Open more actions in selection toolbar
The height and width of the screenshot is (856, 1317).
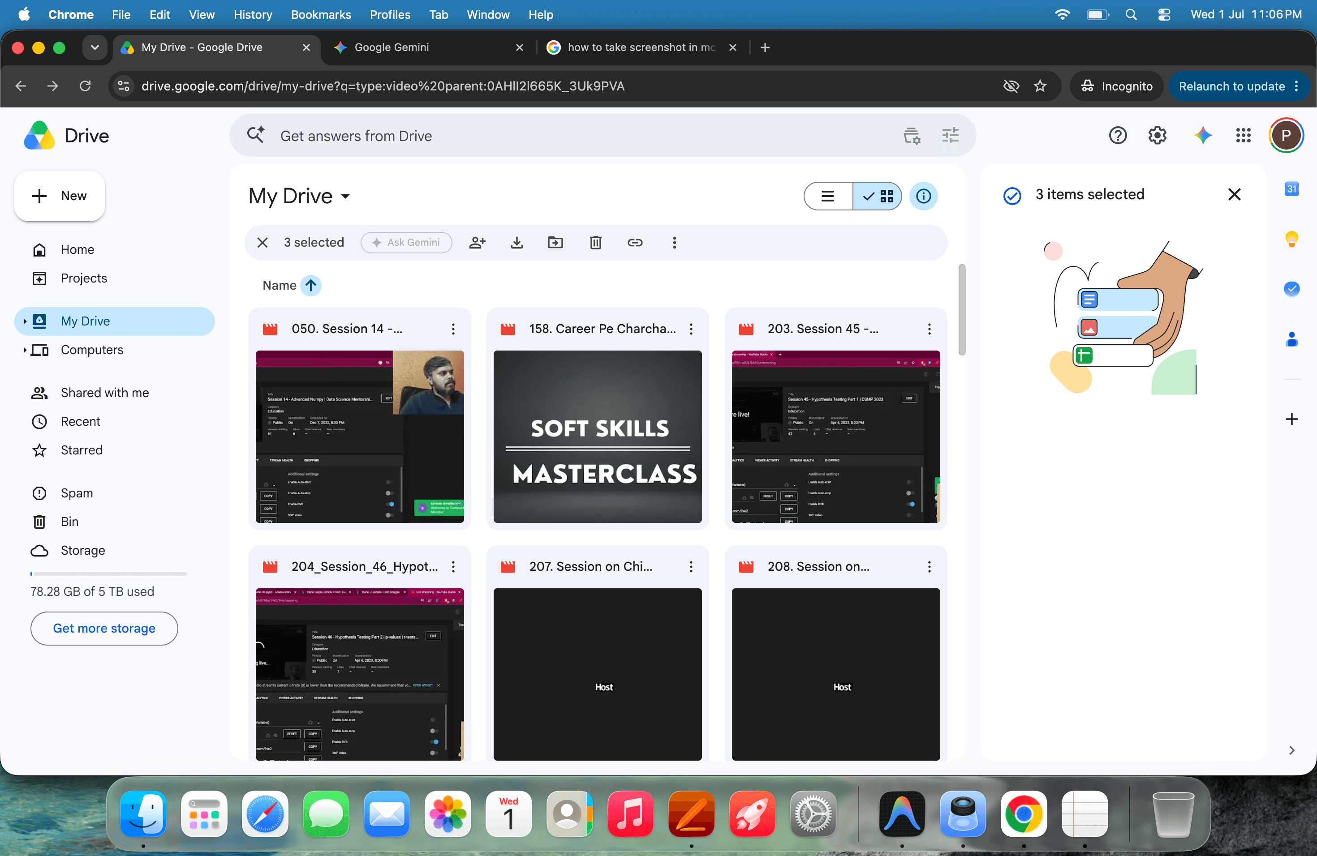pyautogui.click(x=674, y=243)
